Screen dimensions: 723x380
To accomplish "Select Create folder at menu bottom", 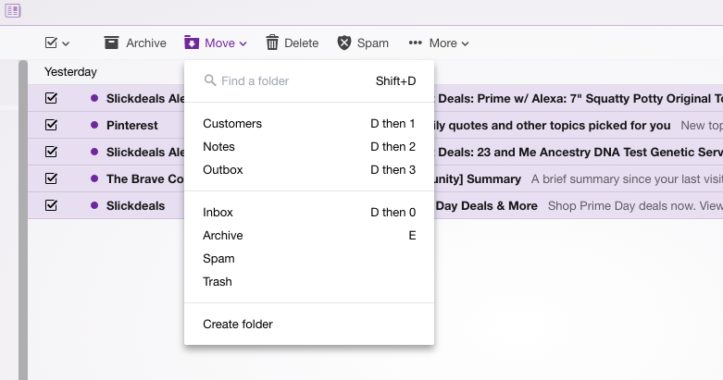I will (x=238, y=324).
